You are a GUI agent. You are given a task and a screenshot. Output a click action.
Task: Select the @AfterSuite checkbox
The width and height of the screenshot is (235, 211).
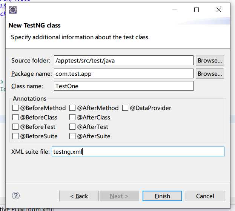(72, 136)
